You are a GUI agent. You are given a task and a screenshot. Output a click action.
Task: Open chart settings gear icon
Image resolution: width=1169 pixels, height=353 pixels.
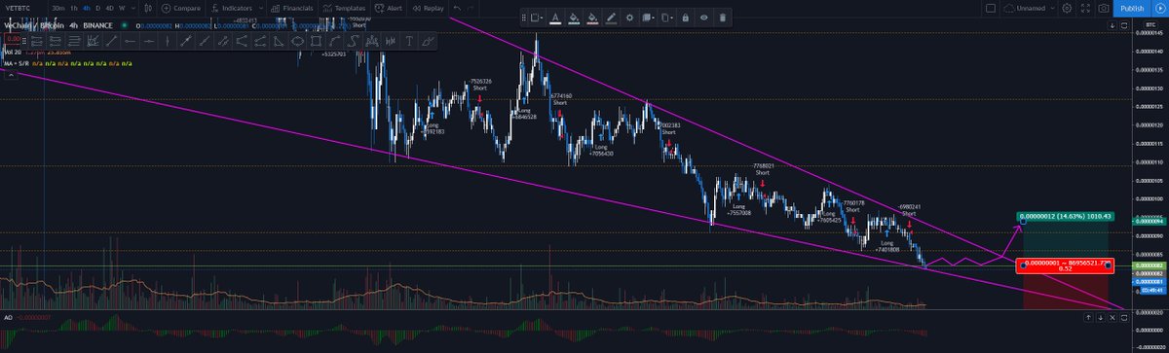1067,8
